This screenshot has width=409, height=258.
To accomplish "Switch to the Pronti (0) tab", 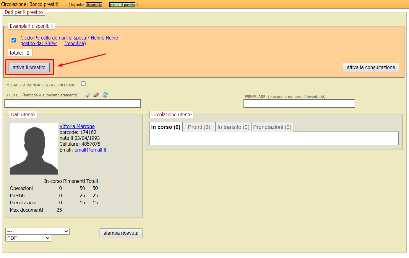I will [x=199, y=127].
